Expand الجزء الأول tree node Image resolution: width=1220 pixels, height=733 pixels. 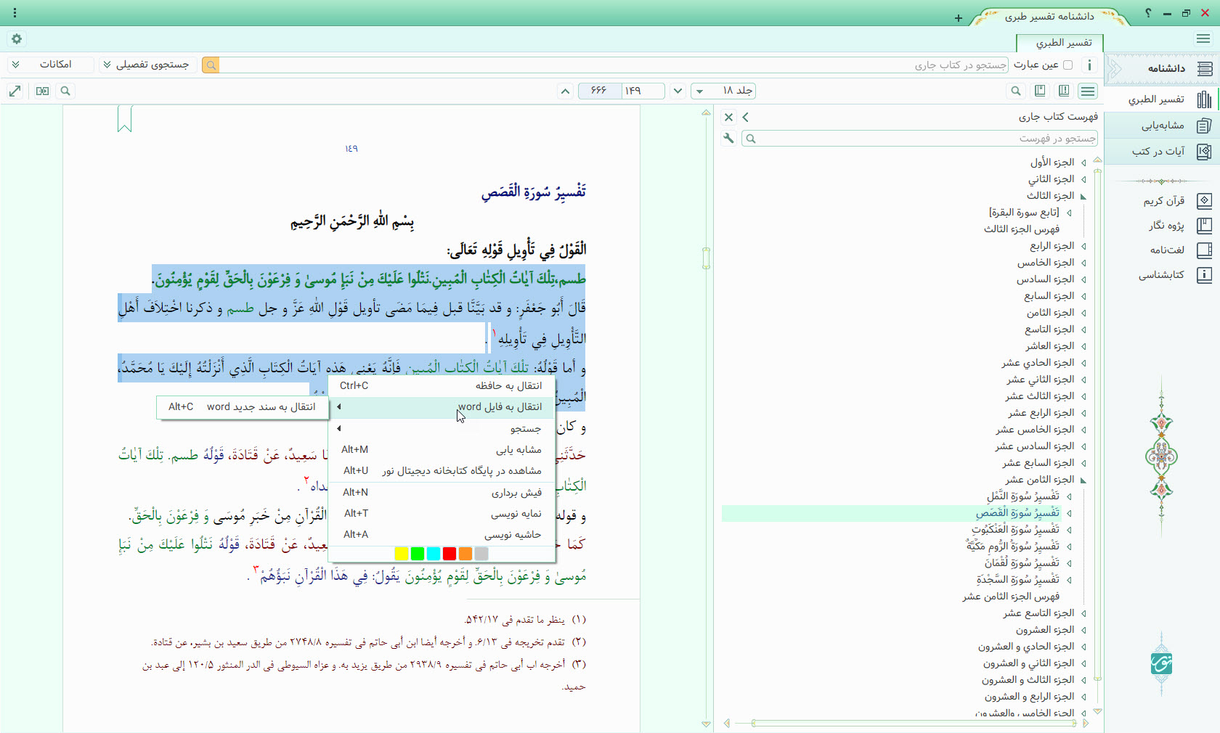click(x=1083, y=163)
